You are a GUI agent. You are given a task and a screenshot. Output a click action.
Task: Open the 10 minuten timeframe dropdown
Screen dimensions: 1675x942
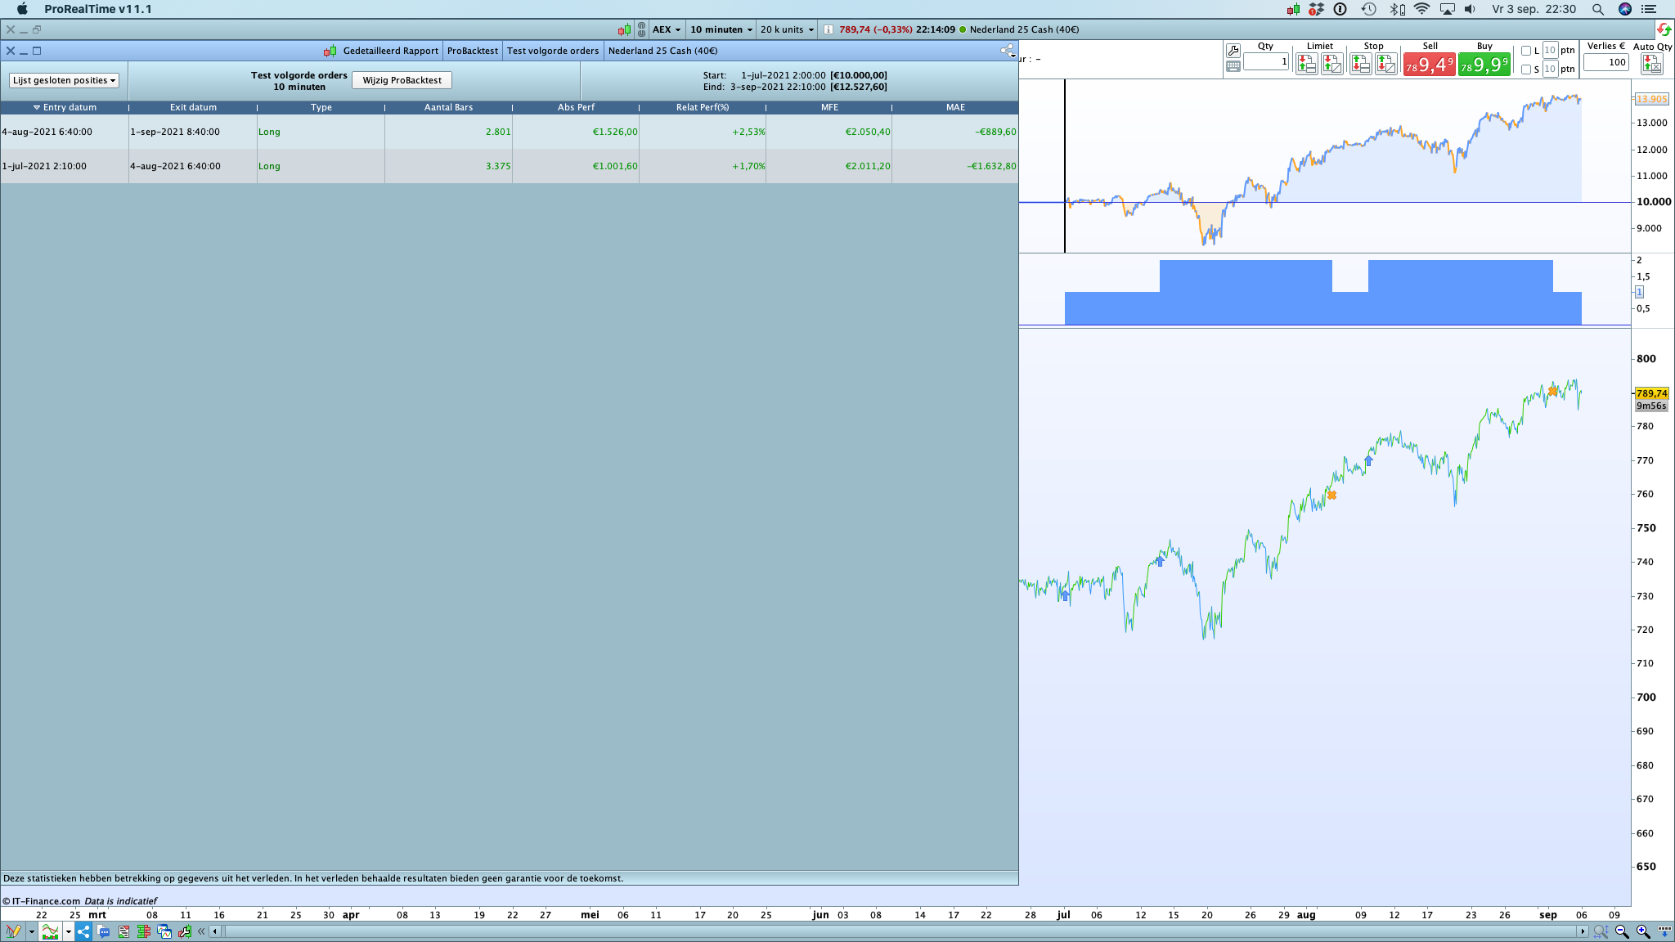(721, 29)
